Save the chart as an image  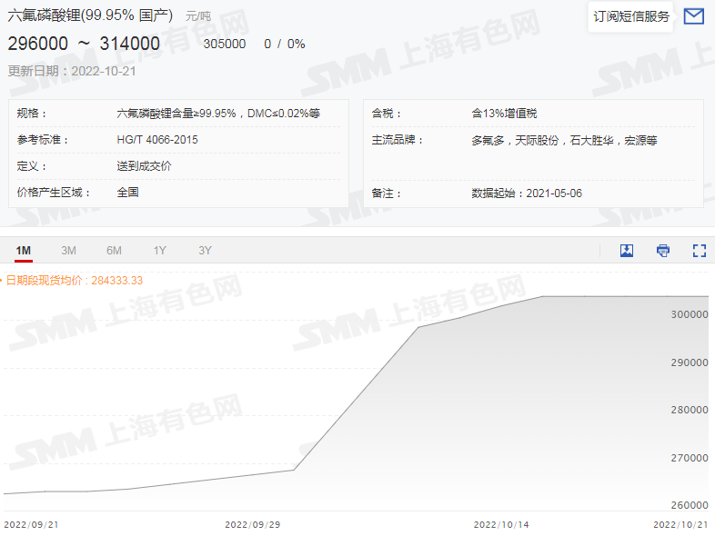[627, 251]
